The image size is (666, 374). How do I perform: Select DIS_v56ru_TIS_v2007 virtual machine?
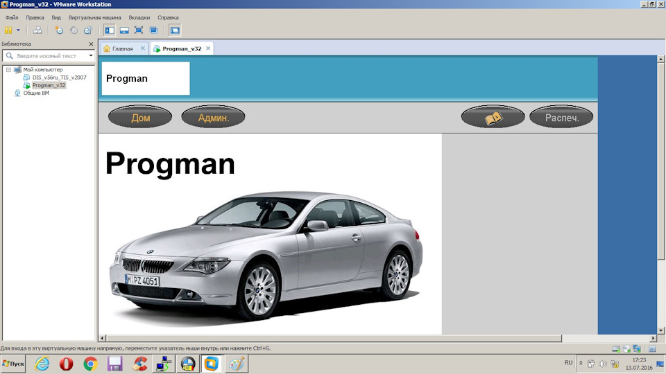pos(59,77)
